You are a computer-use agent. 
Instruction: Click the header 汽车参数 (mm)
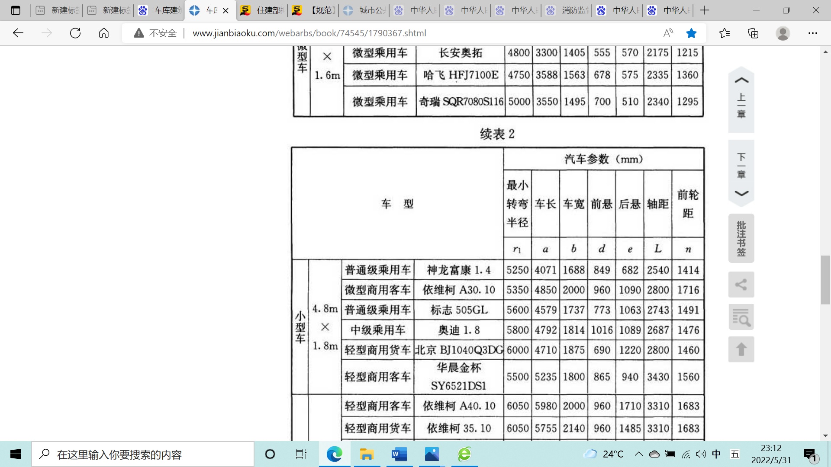pos(604,159)
